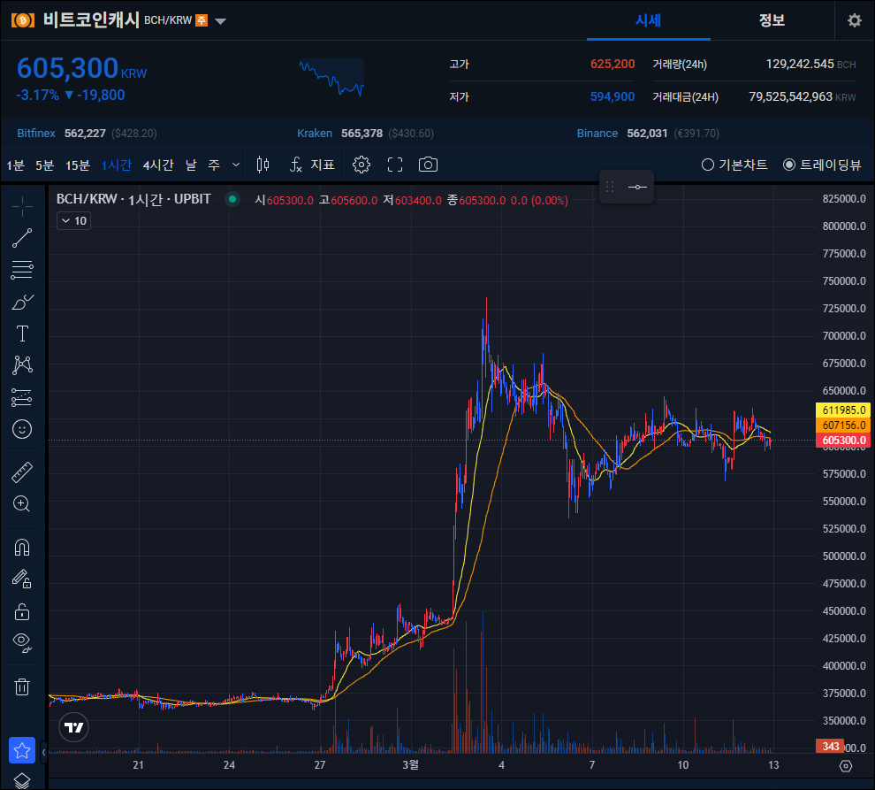
Task: Select the ruler measure tool
Action: pyautogui.click(x=22, y=472)
